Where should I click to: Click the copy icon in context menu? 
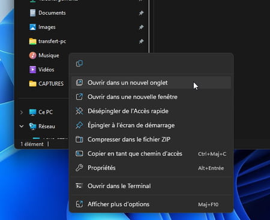coord(79,64)
